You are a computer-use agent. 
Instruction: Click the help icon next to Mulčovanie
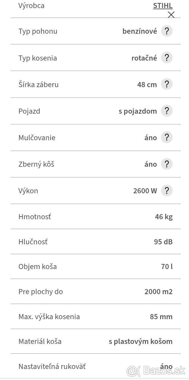point(167,137)
